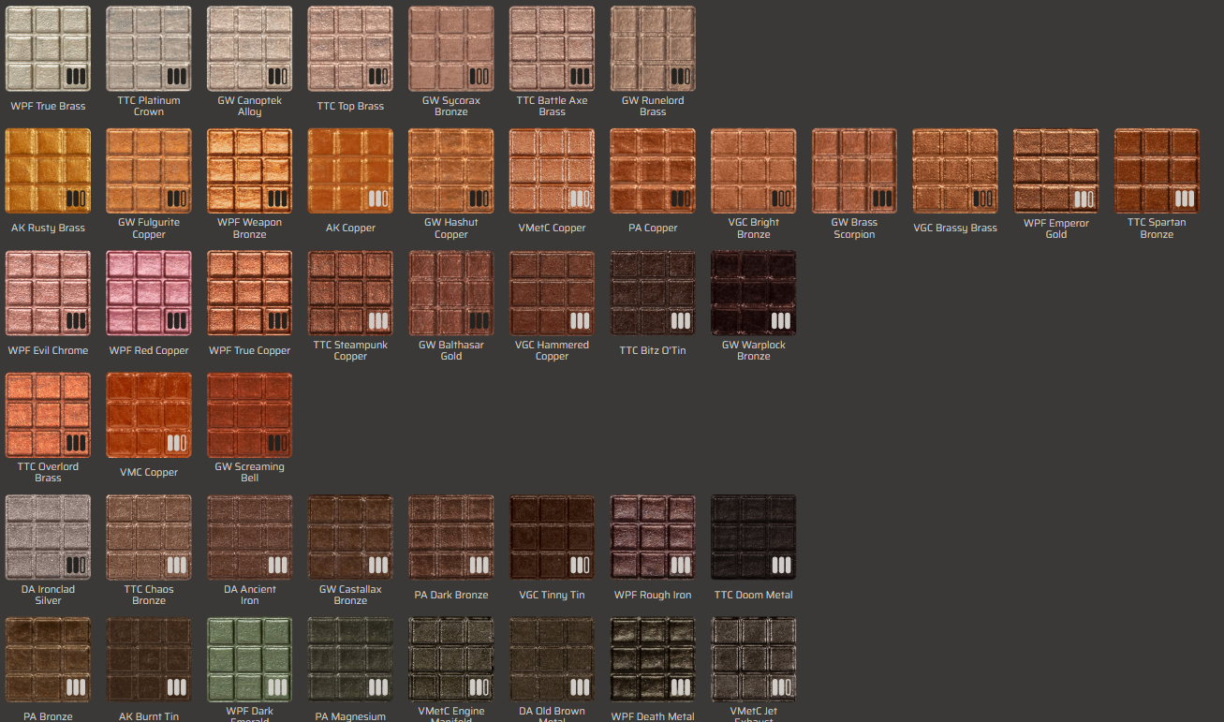Choose the TTC Overlord Brass swatch
This screenshot has height=722, width=1224.
48,416
